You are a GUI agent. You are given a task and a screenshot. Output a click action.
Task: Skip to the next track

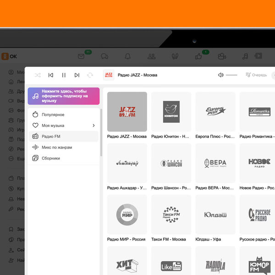[77, 75]
